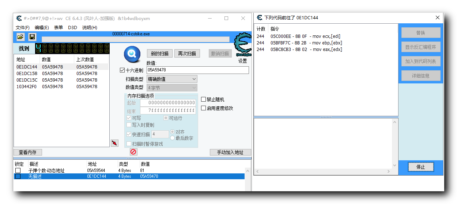Click the 新的扫描 button

159,54
